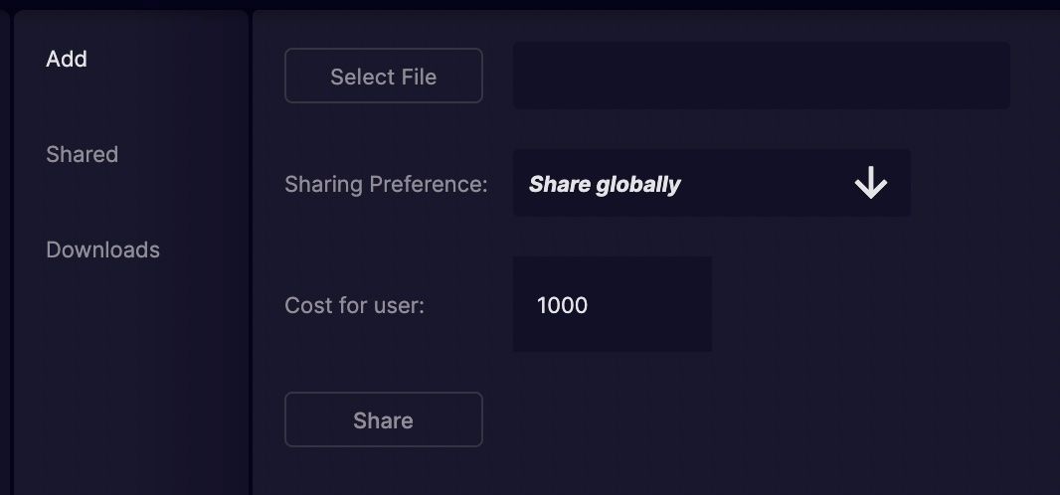The height and width of the screenshot is (495, 1060).
Task: Open the Share globally dropdown
Action: [711, 183]
